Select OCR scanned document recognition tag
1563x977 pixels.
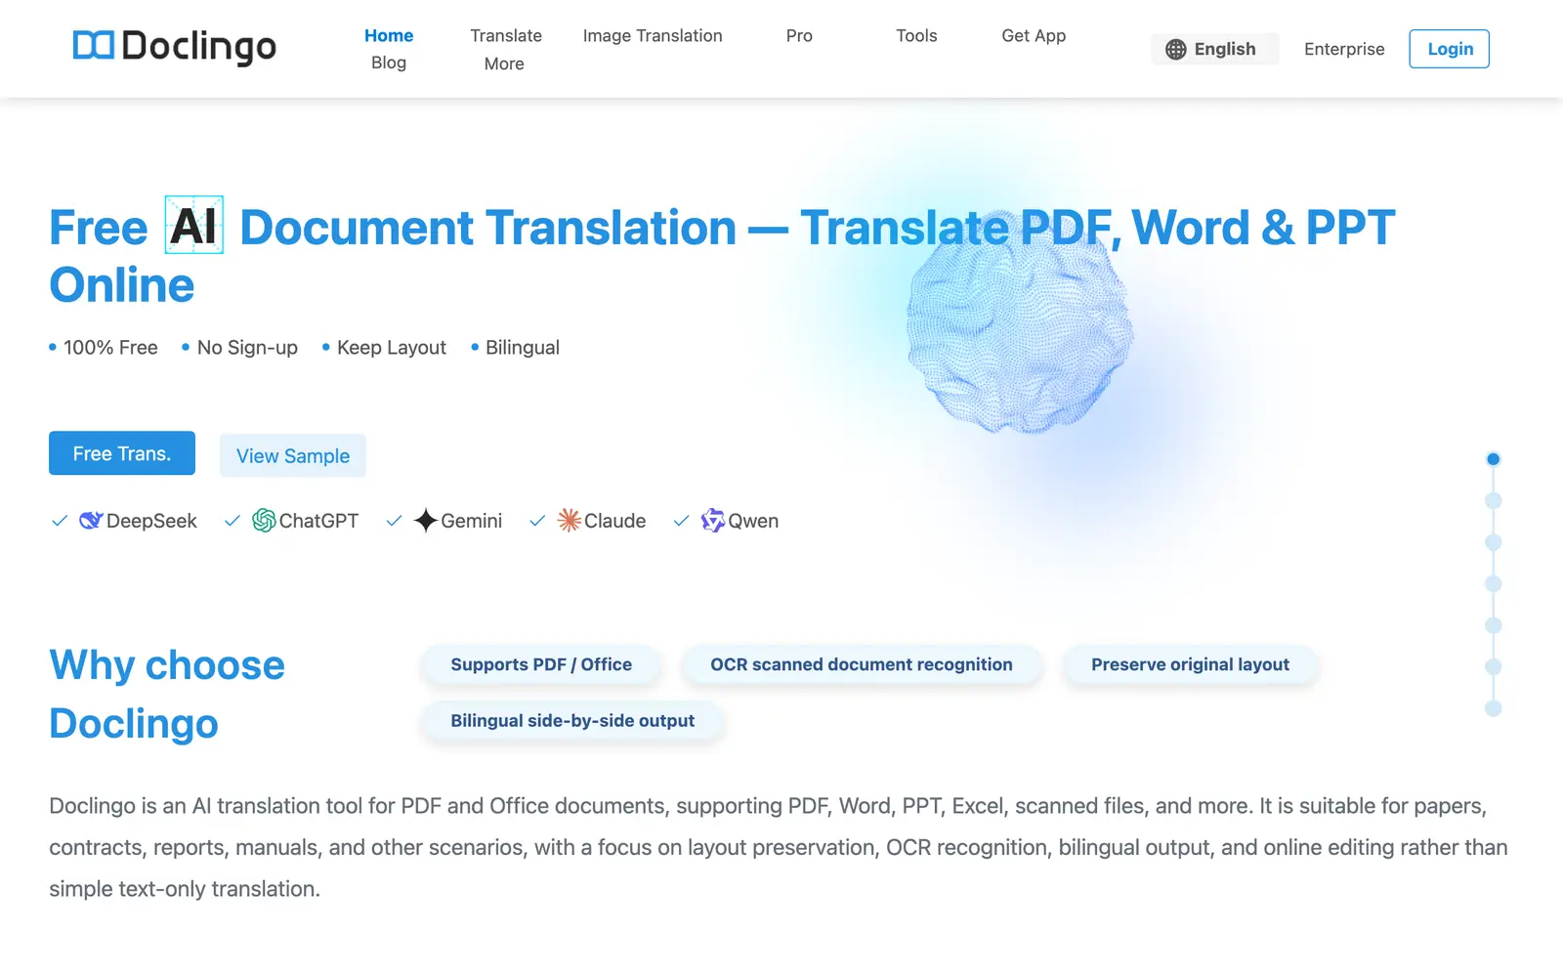[x=862, y=664]
